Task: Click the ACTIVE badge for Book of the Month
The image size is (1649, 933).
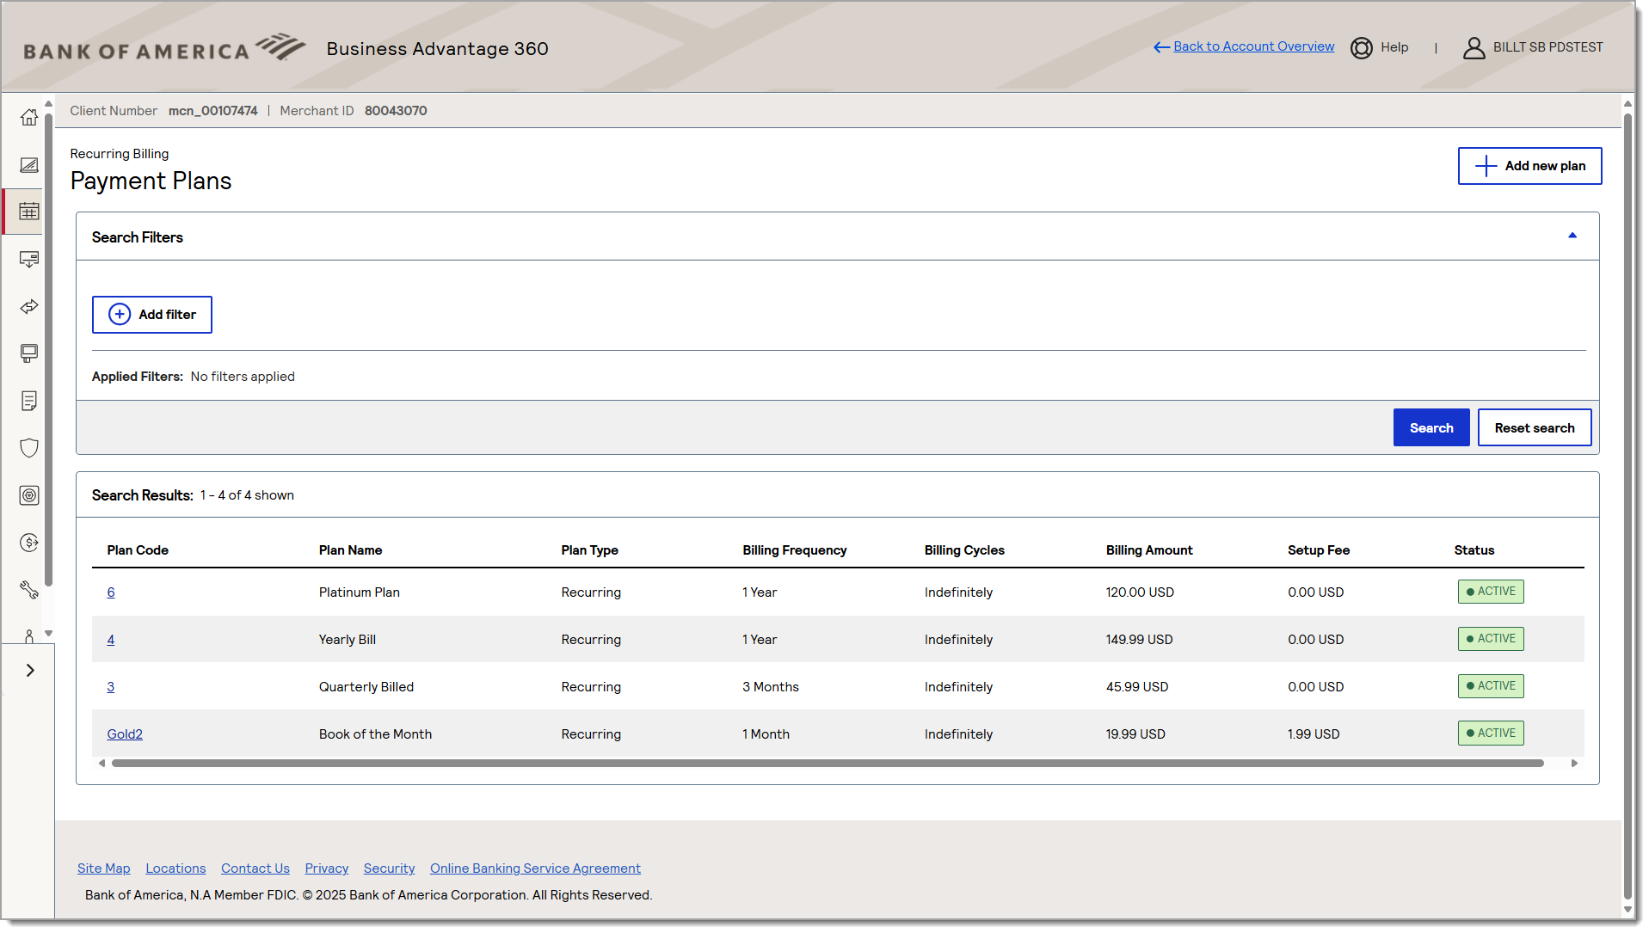Action: [1491, 734]
